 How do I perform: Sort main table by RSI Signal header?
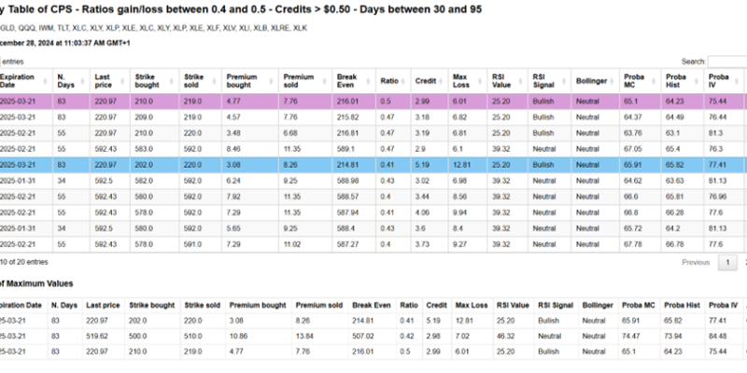point(545,80)
